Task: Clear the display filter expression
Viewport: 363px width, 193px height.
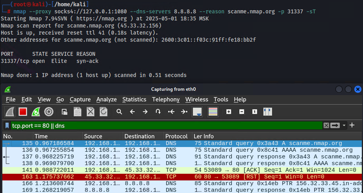Action: point(326,125)
